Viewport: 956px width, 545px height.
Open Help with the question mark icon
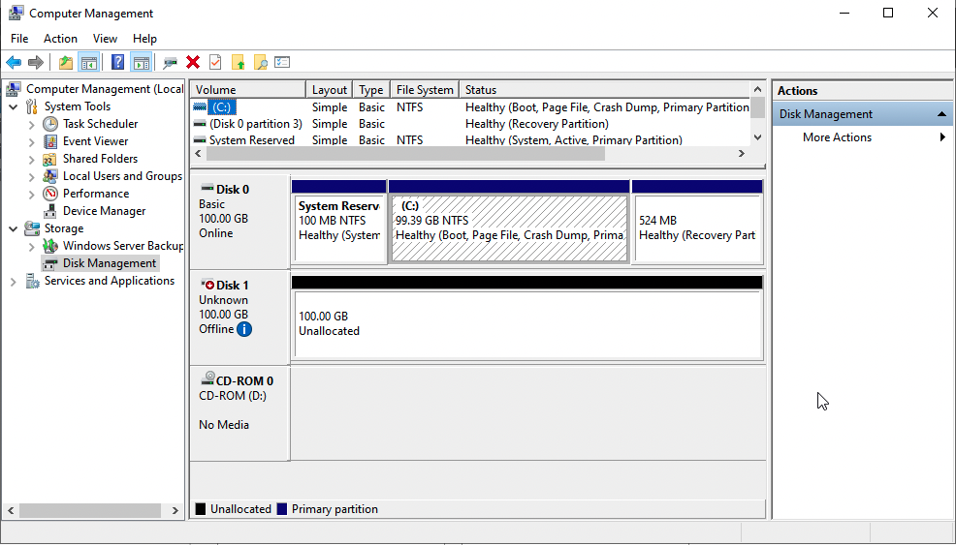(x=117, y=62)
